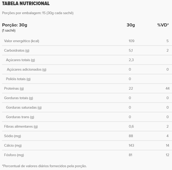
Task: Click the '(1 sachê)' subtext
Action: point(9,31)
